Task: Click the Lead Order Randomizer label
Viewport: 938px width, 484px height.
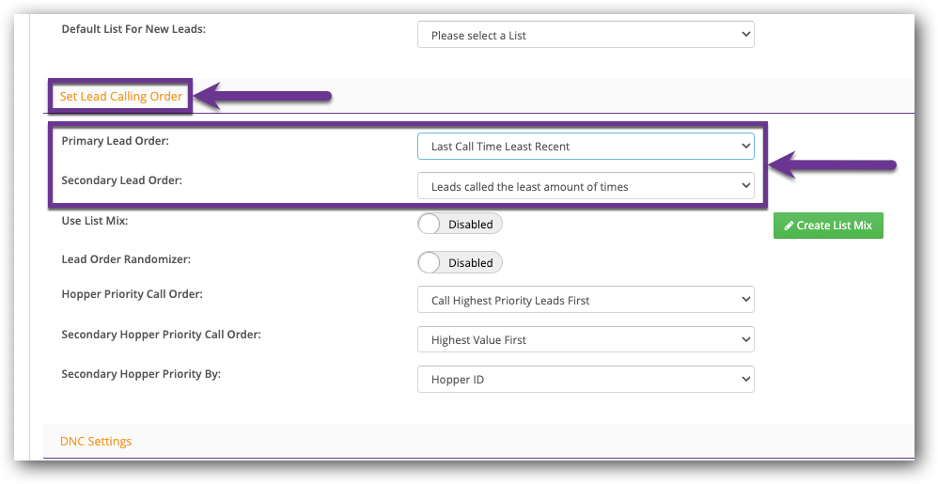Action: pos(132,258)
